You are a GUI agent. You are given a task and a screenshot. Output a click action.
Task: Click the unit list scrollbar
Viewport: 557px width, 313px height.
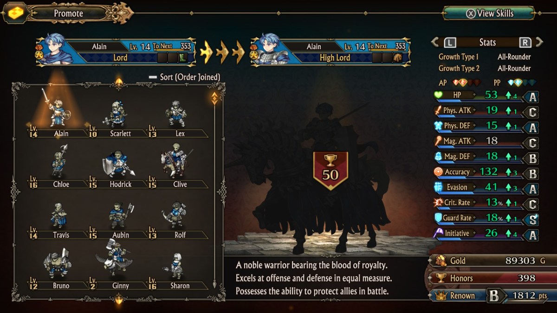pos(214,190)
